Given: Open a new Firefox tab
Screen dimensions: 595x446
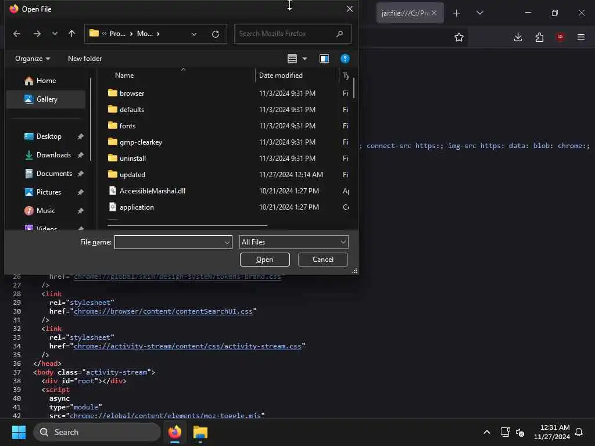Looking at the screenshot, I should click(x=457, y=13).
